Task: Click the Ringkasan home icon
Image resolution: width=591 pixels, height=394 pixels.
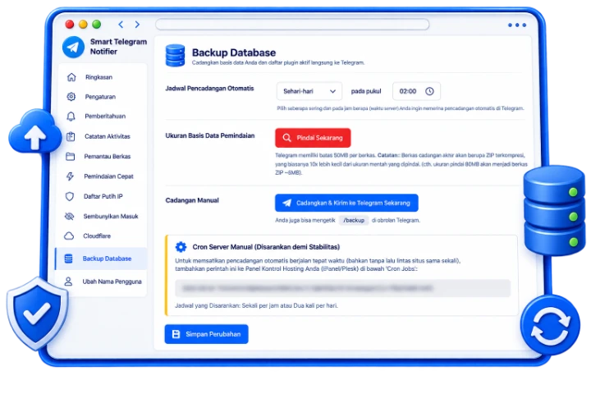Action: [71, 77]
